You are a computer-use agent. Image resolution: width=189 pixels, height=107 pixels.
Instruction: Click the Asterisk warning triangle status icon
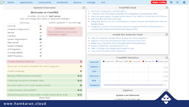click(40, 26)
